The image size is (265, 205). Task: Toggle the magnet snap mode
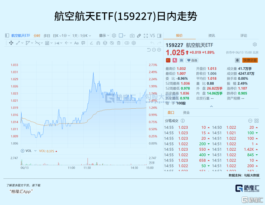[98, 43]
